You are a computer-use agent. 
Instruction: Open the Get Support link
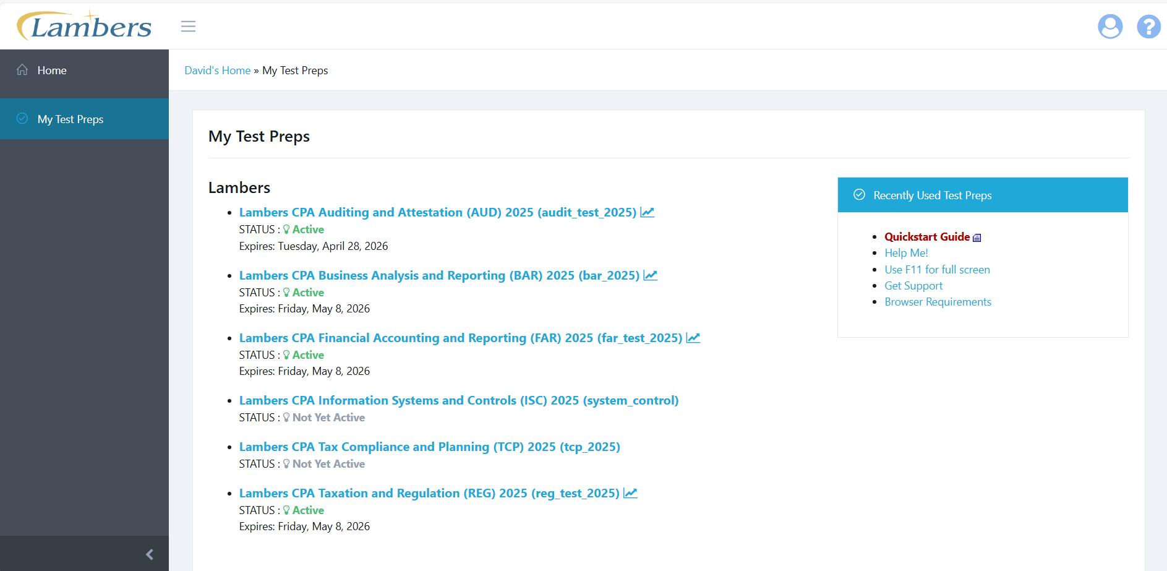point(913,286)
